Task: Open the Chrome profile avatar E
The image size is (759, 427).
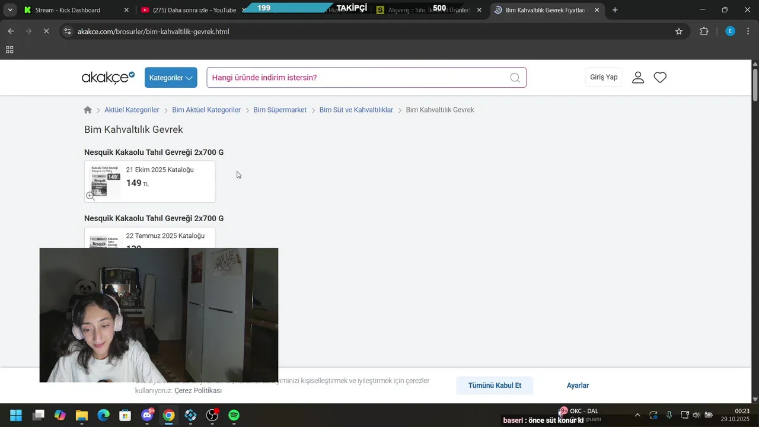Action: click(731, 31)
